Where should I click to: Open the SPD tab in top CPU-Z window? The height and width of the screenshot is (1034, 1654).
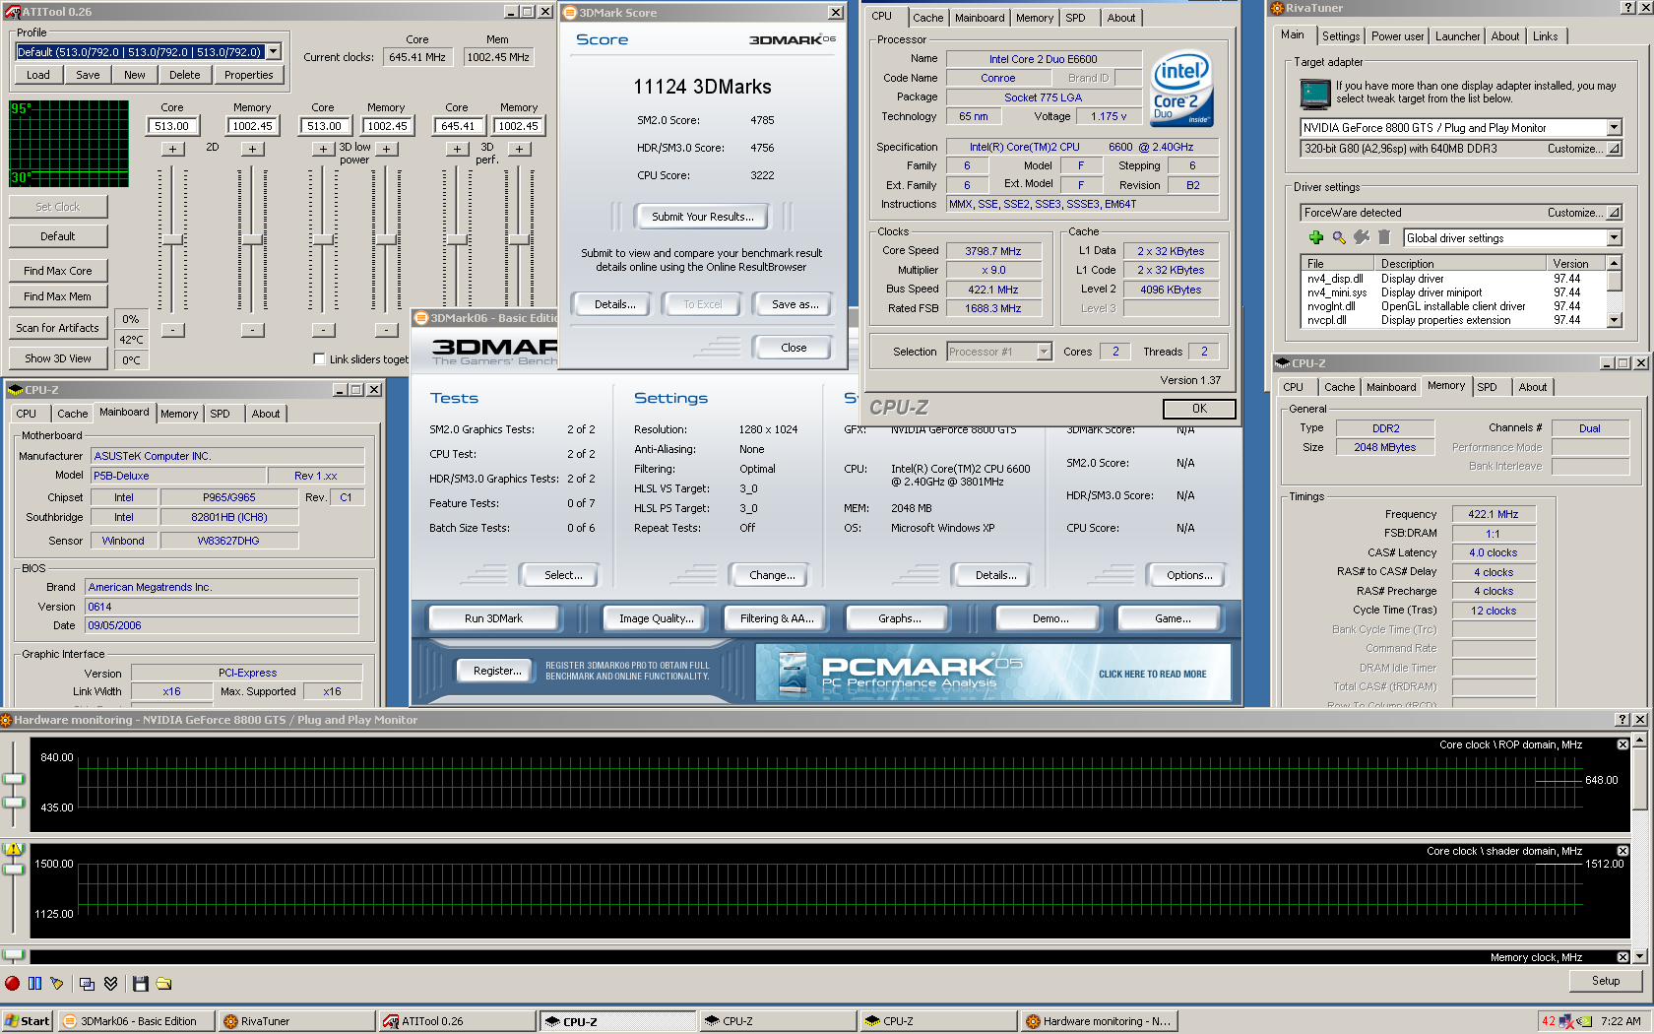[x=1075, y=18]
